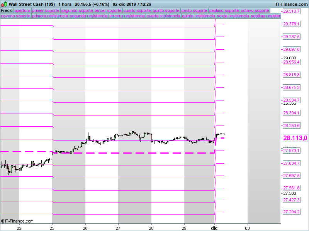Choose the quinta resistencia label
Viewport: 309px width, 231px height.
click(199, 16)
